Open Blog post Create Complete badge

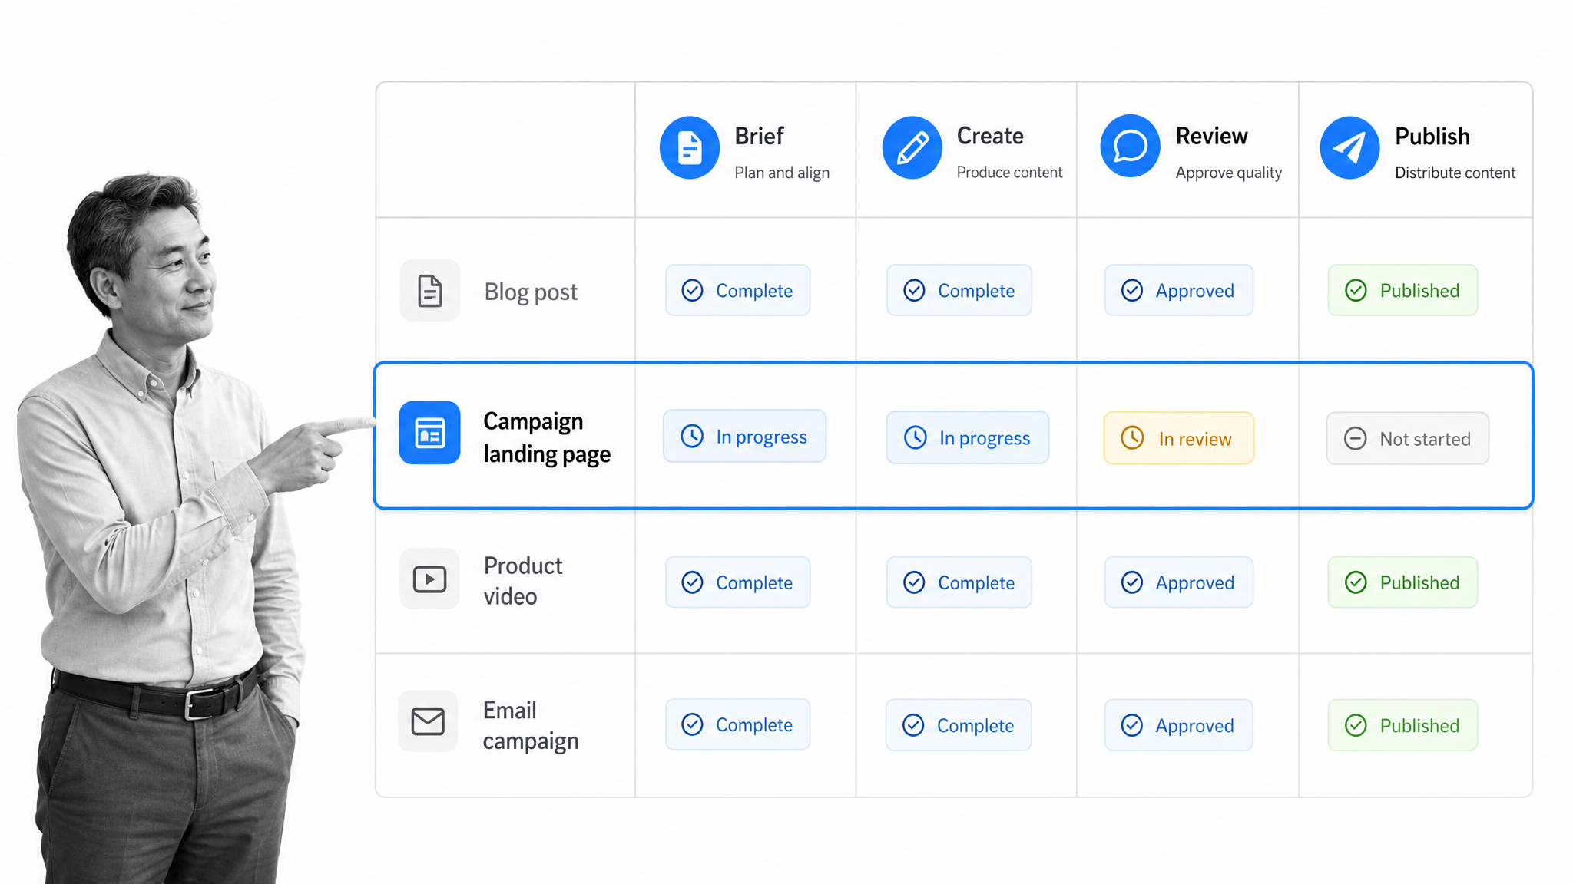(x=959, y=290)
